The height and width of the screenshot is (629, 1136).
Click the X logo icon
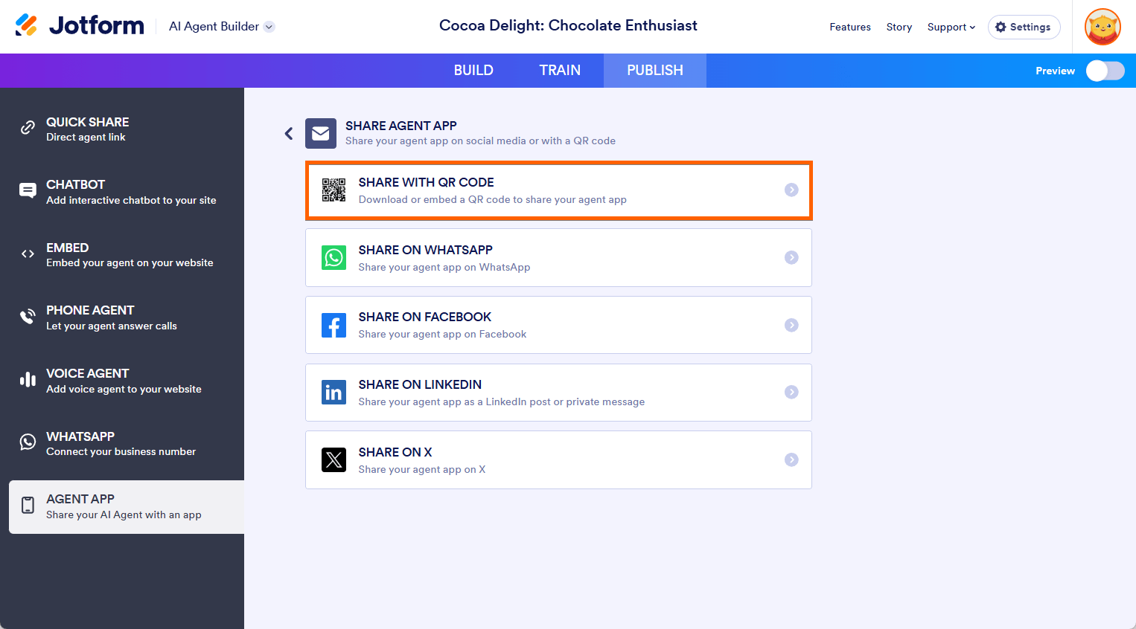click(x=334, y=460)
